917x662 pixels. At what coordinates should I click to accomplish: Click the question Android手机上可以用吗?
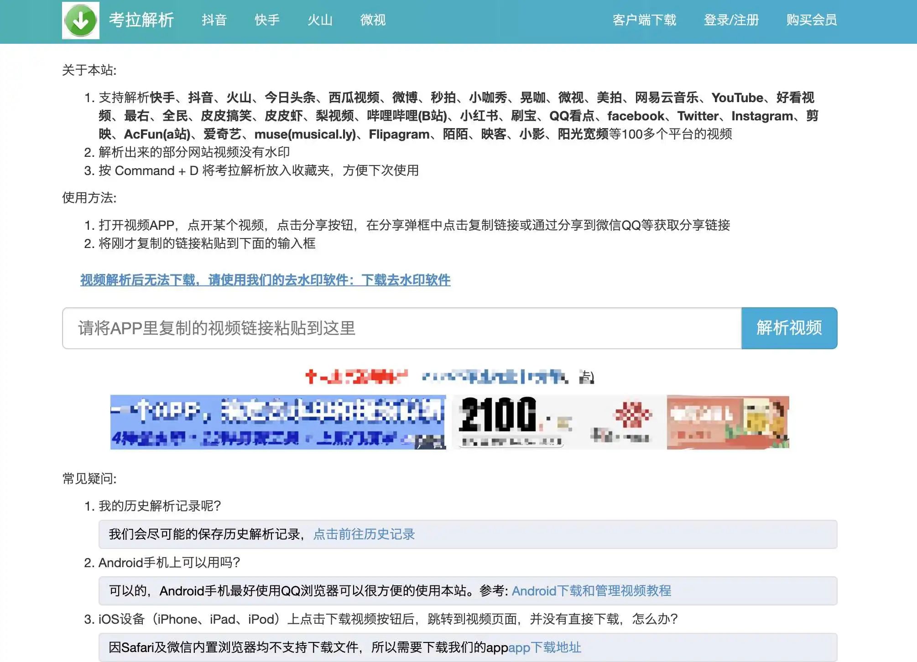[x=169, y=563]
